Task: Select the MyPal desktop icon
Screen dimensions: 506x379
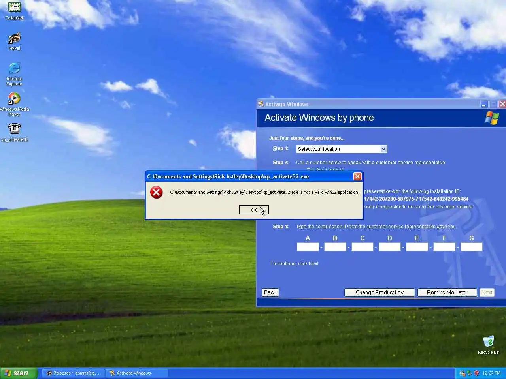Action: click(14, 41)
